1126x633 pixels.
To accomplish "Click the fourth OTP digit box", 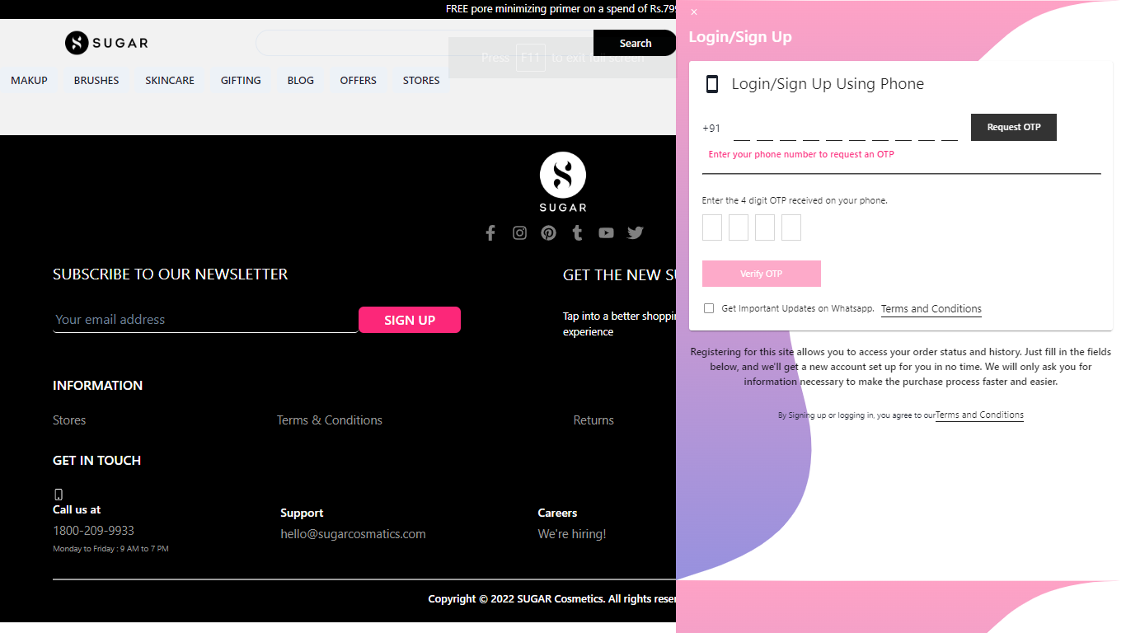I will [x=791, y=227].
